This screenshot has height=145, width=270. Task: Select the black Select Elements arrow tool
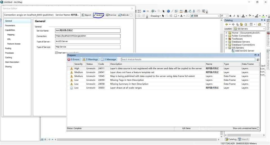[x=164, y=11]
